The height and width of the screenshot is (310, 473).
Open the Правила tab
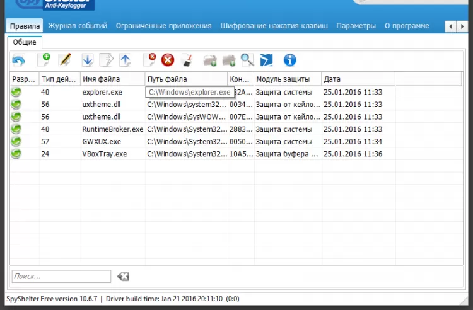25,26
